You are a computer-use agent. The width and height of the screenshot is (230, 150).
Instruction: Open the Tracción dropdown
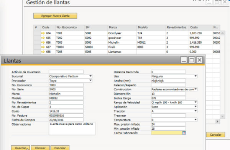tap(195, 111)
